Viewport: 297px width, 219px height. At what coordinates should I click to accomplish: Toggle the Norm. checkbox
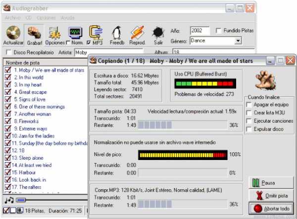click(x=68, y=43)
